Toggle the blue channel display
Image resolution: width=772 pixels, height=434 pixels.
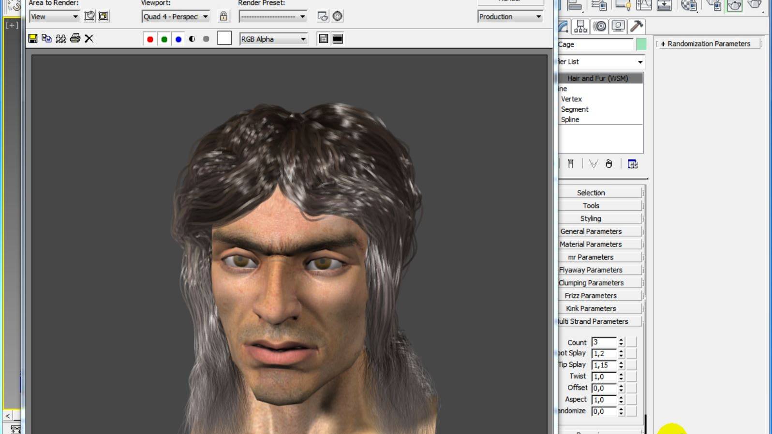click(178, 39)
